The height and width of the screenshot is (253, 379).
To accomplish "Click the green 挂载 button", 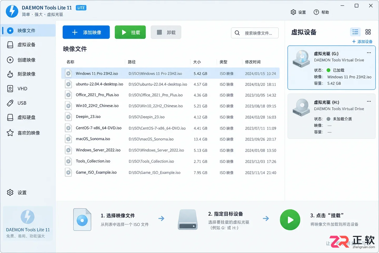I will [130, 32].
